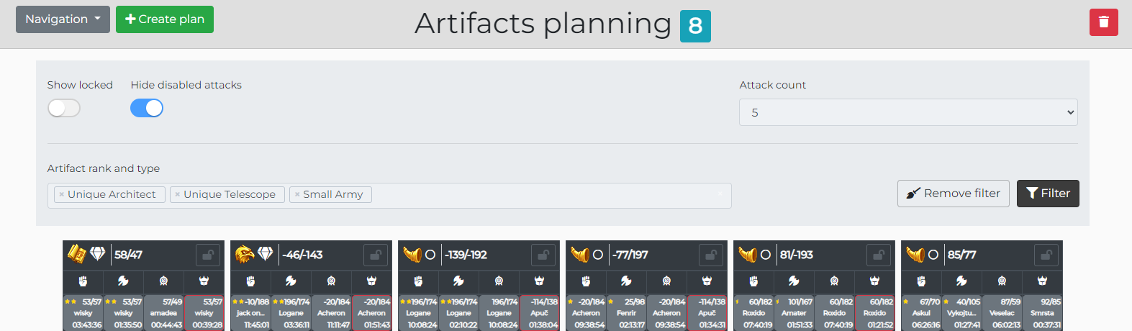Remove the Small Army filter tag
The height and width of the screenshot is (331, 1132).
297,194
